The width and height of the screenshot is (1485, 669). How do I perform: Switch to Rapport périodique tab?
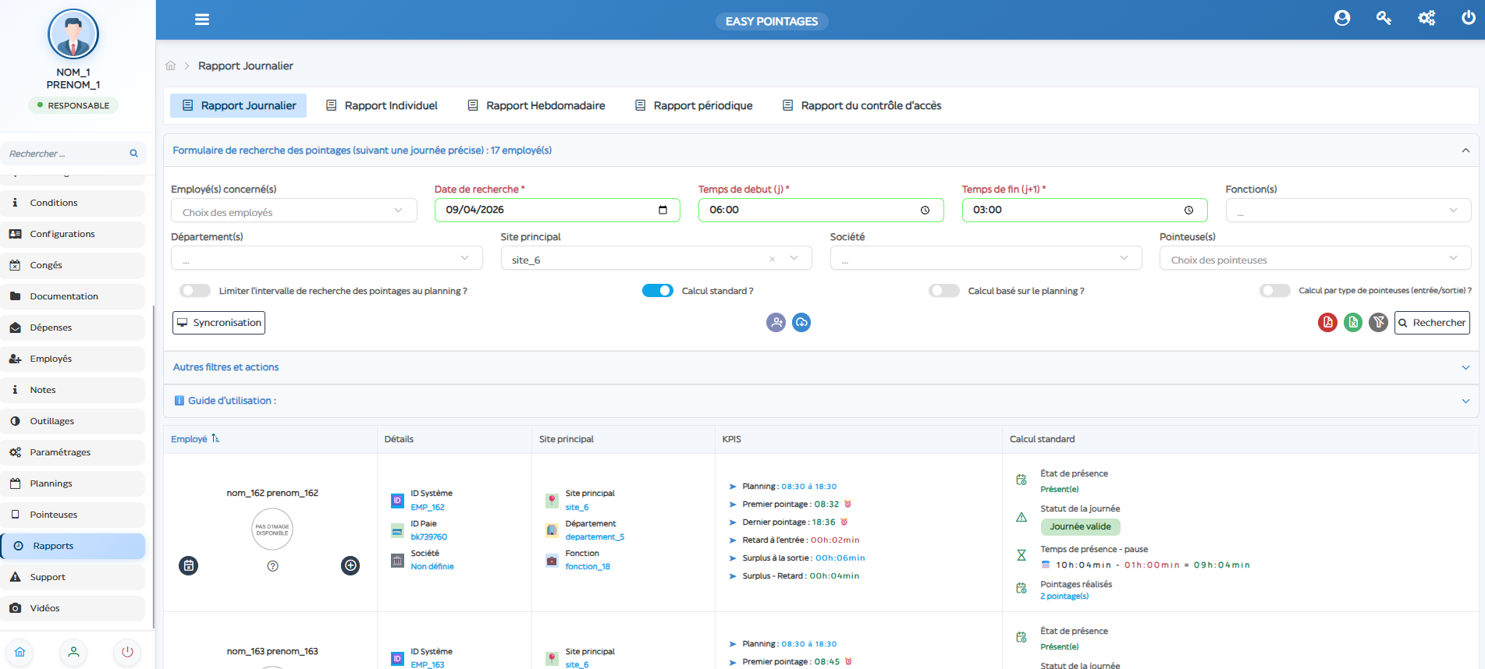click(x=694, y=105)
